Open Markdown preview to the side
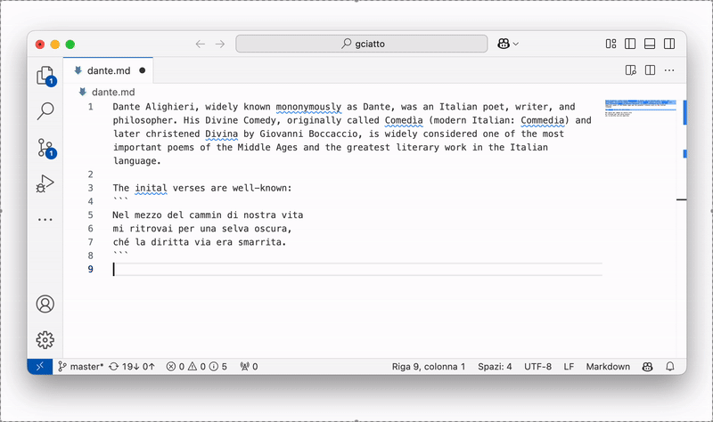The image size is (713, 422). (x=631, y=70)
